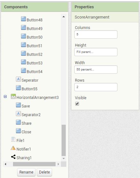Viewport: 140px width, 178px height.
Task: Select the Save button icon
Action: pos(18,105)
